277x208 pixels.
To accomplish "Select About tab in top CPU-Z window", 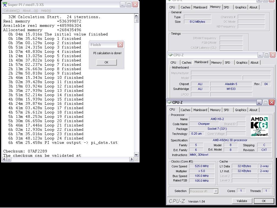I will pos(253,7).
